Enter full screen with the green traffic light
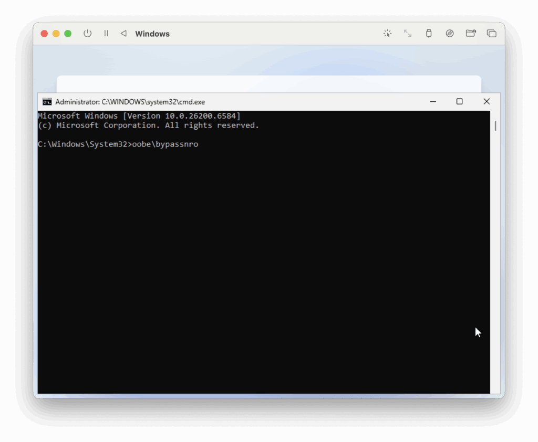The height and width of the screenshot is (442, 538). [67, 33]
